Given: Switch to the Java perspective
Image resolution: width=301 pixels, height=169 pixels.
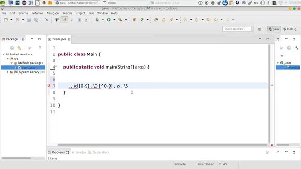Looking at the screenshot, I should coord(274,29).
